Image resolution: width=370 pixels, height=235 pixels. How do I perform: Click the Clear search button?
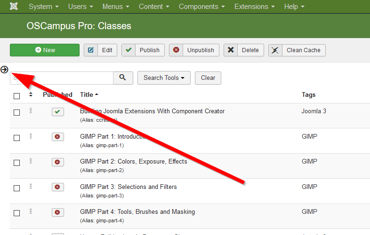pos(208,78)
